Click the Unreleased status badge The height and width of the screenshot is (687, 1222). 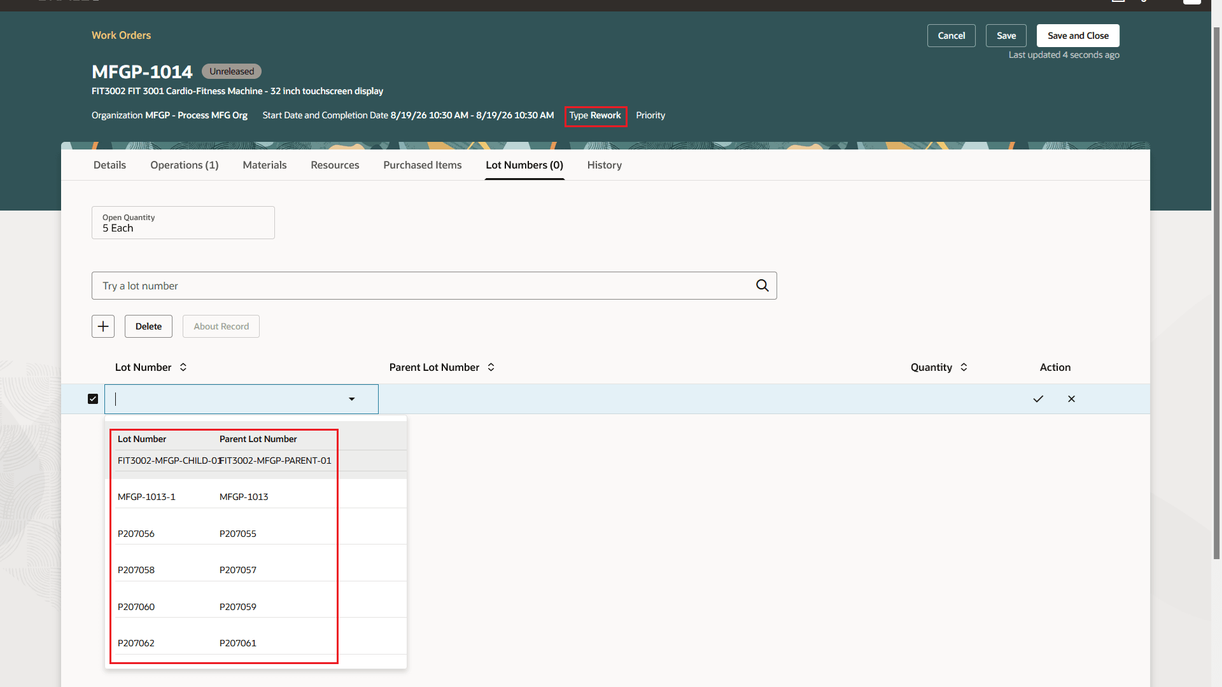click(232, 71)
